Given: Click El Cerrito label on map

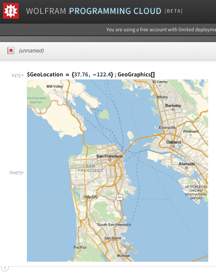Looking at the screenshot, I should tap(160, 82).
